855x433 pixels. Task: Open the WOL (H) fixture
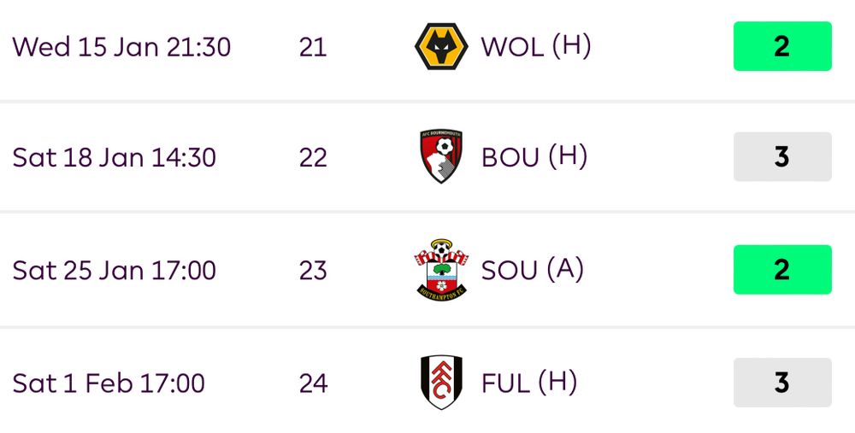click(x=536, y=47)
